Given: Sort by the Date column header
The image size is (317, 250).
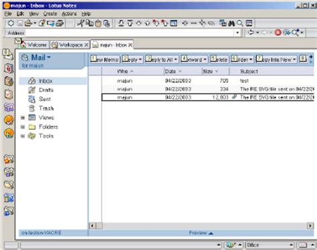Looking at the screenshot, I should (183, 72).
